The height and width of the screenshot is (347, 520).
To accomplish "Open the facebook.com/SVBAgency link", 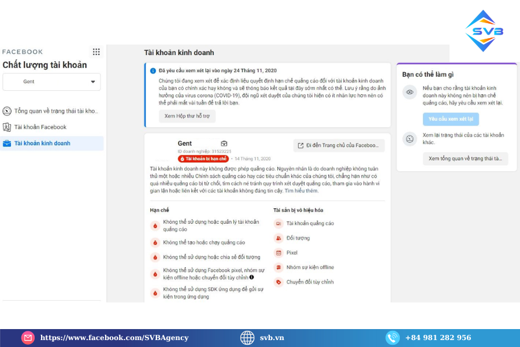I will coord(114,338).
